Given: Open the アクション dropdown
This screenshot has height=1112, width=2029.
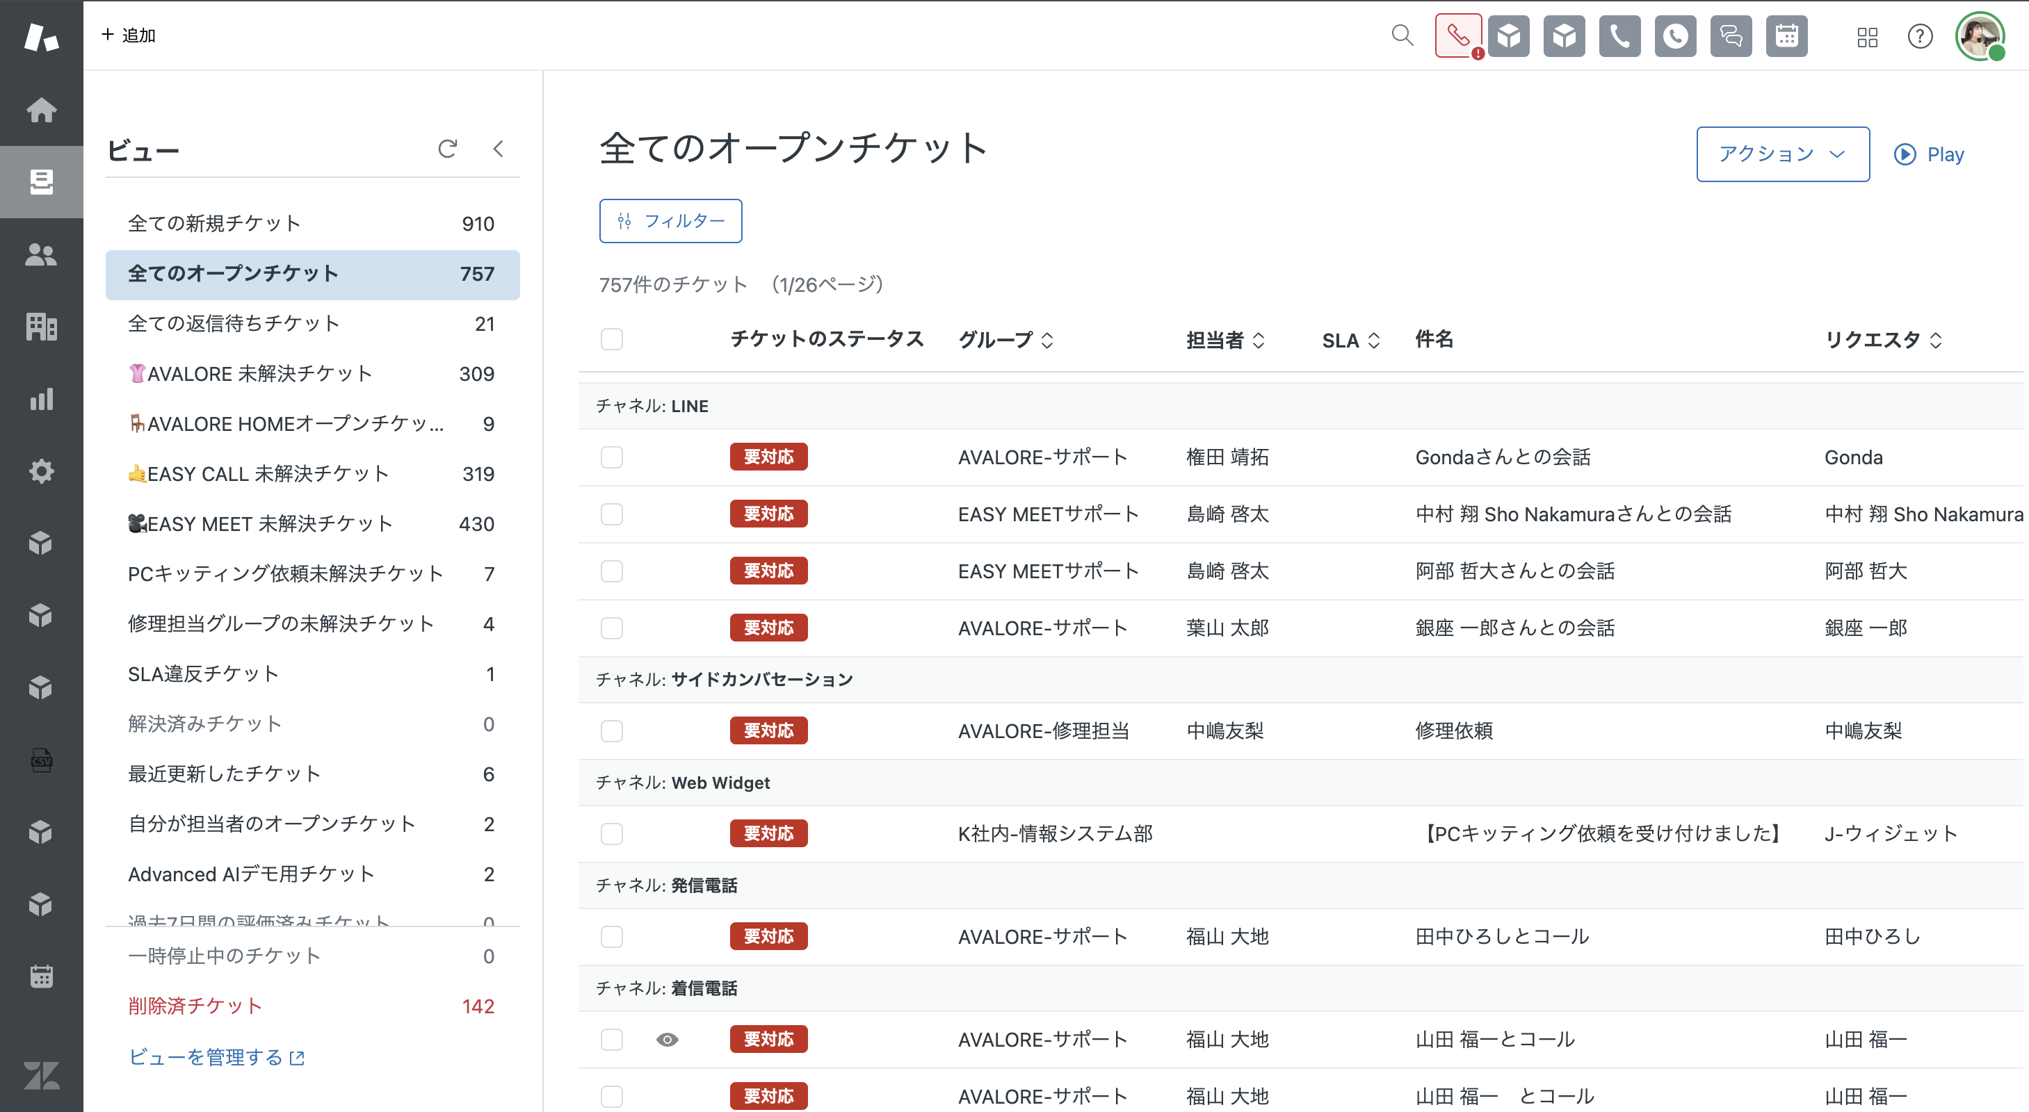Looking at the screenshot, I should click(1782, 154).
